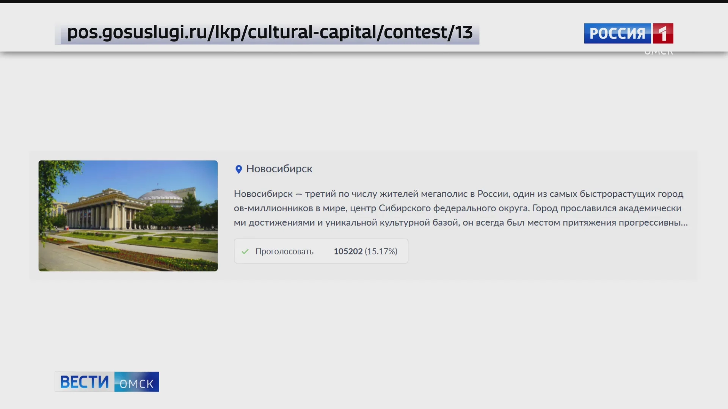Click the contest/13 ending of the URL
The image size is (728, 409).
click(428, 33)
